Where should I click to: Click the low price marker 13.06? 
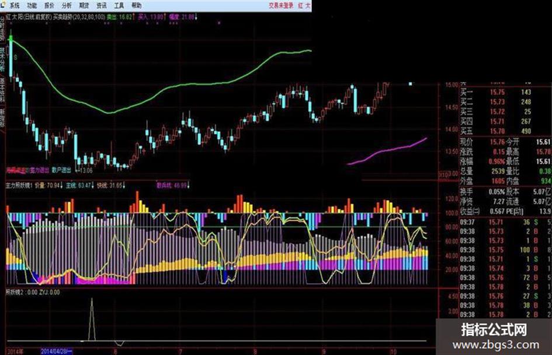coord(86,171)
